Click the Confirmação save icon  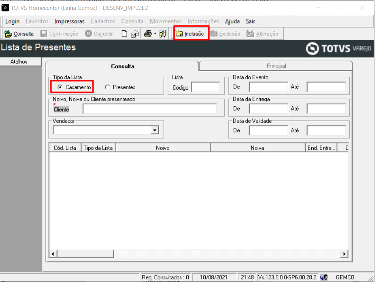click(x=44, y=34)
